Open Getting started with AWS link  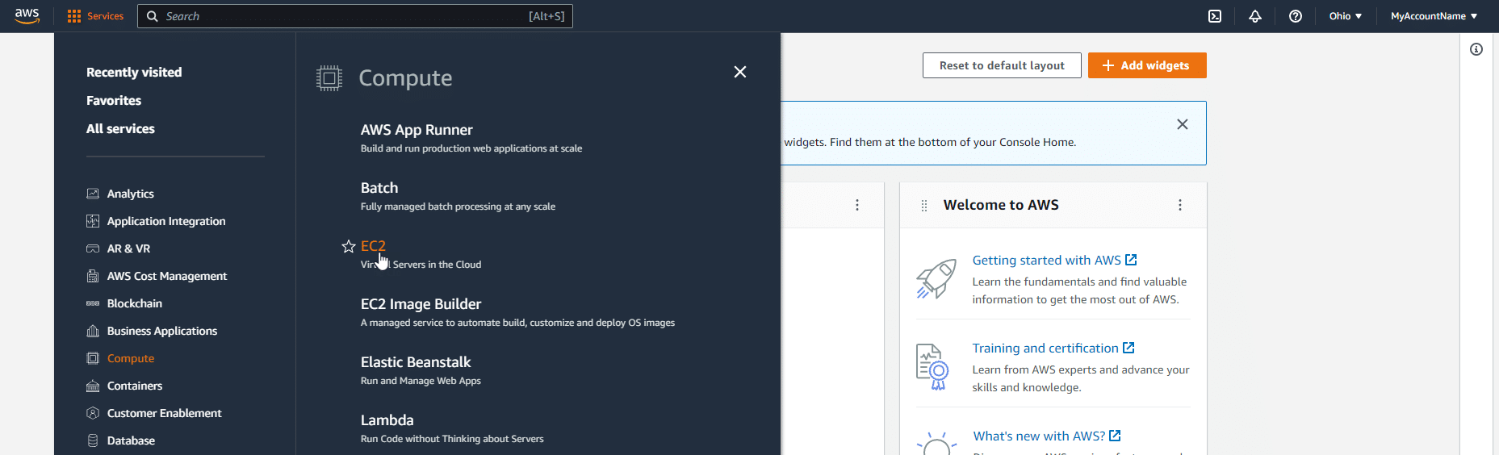coord(1046,260)
